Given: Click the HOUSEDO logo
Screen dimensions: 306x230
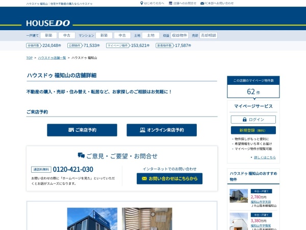Looking at the screenshot, I should tap(48, 24).
